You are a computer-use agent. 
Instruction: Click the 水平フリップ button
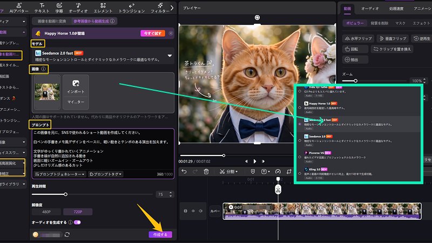tap(358, 38)
